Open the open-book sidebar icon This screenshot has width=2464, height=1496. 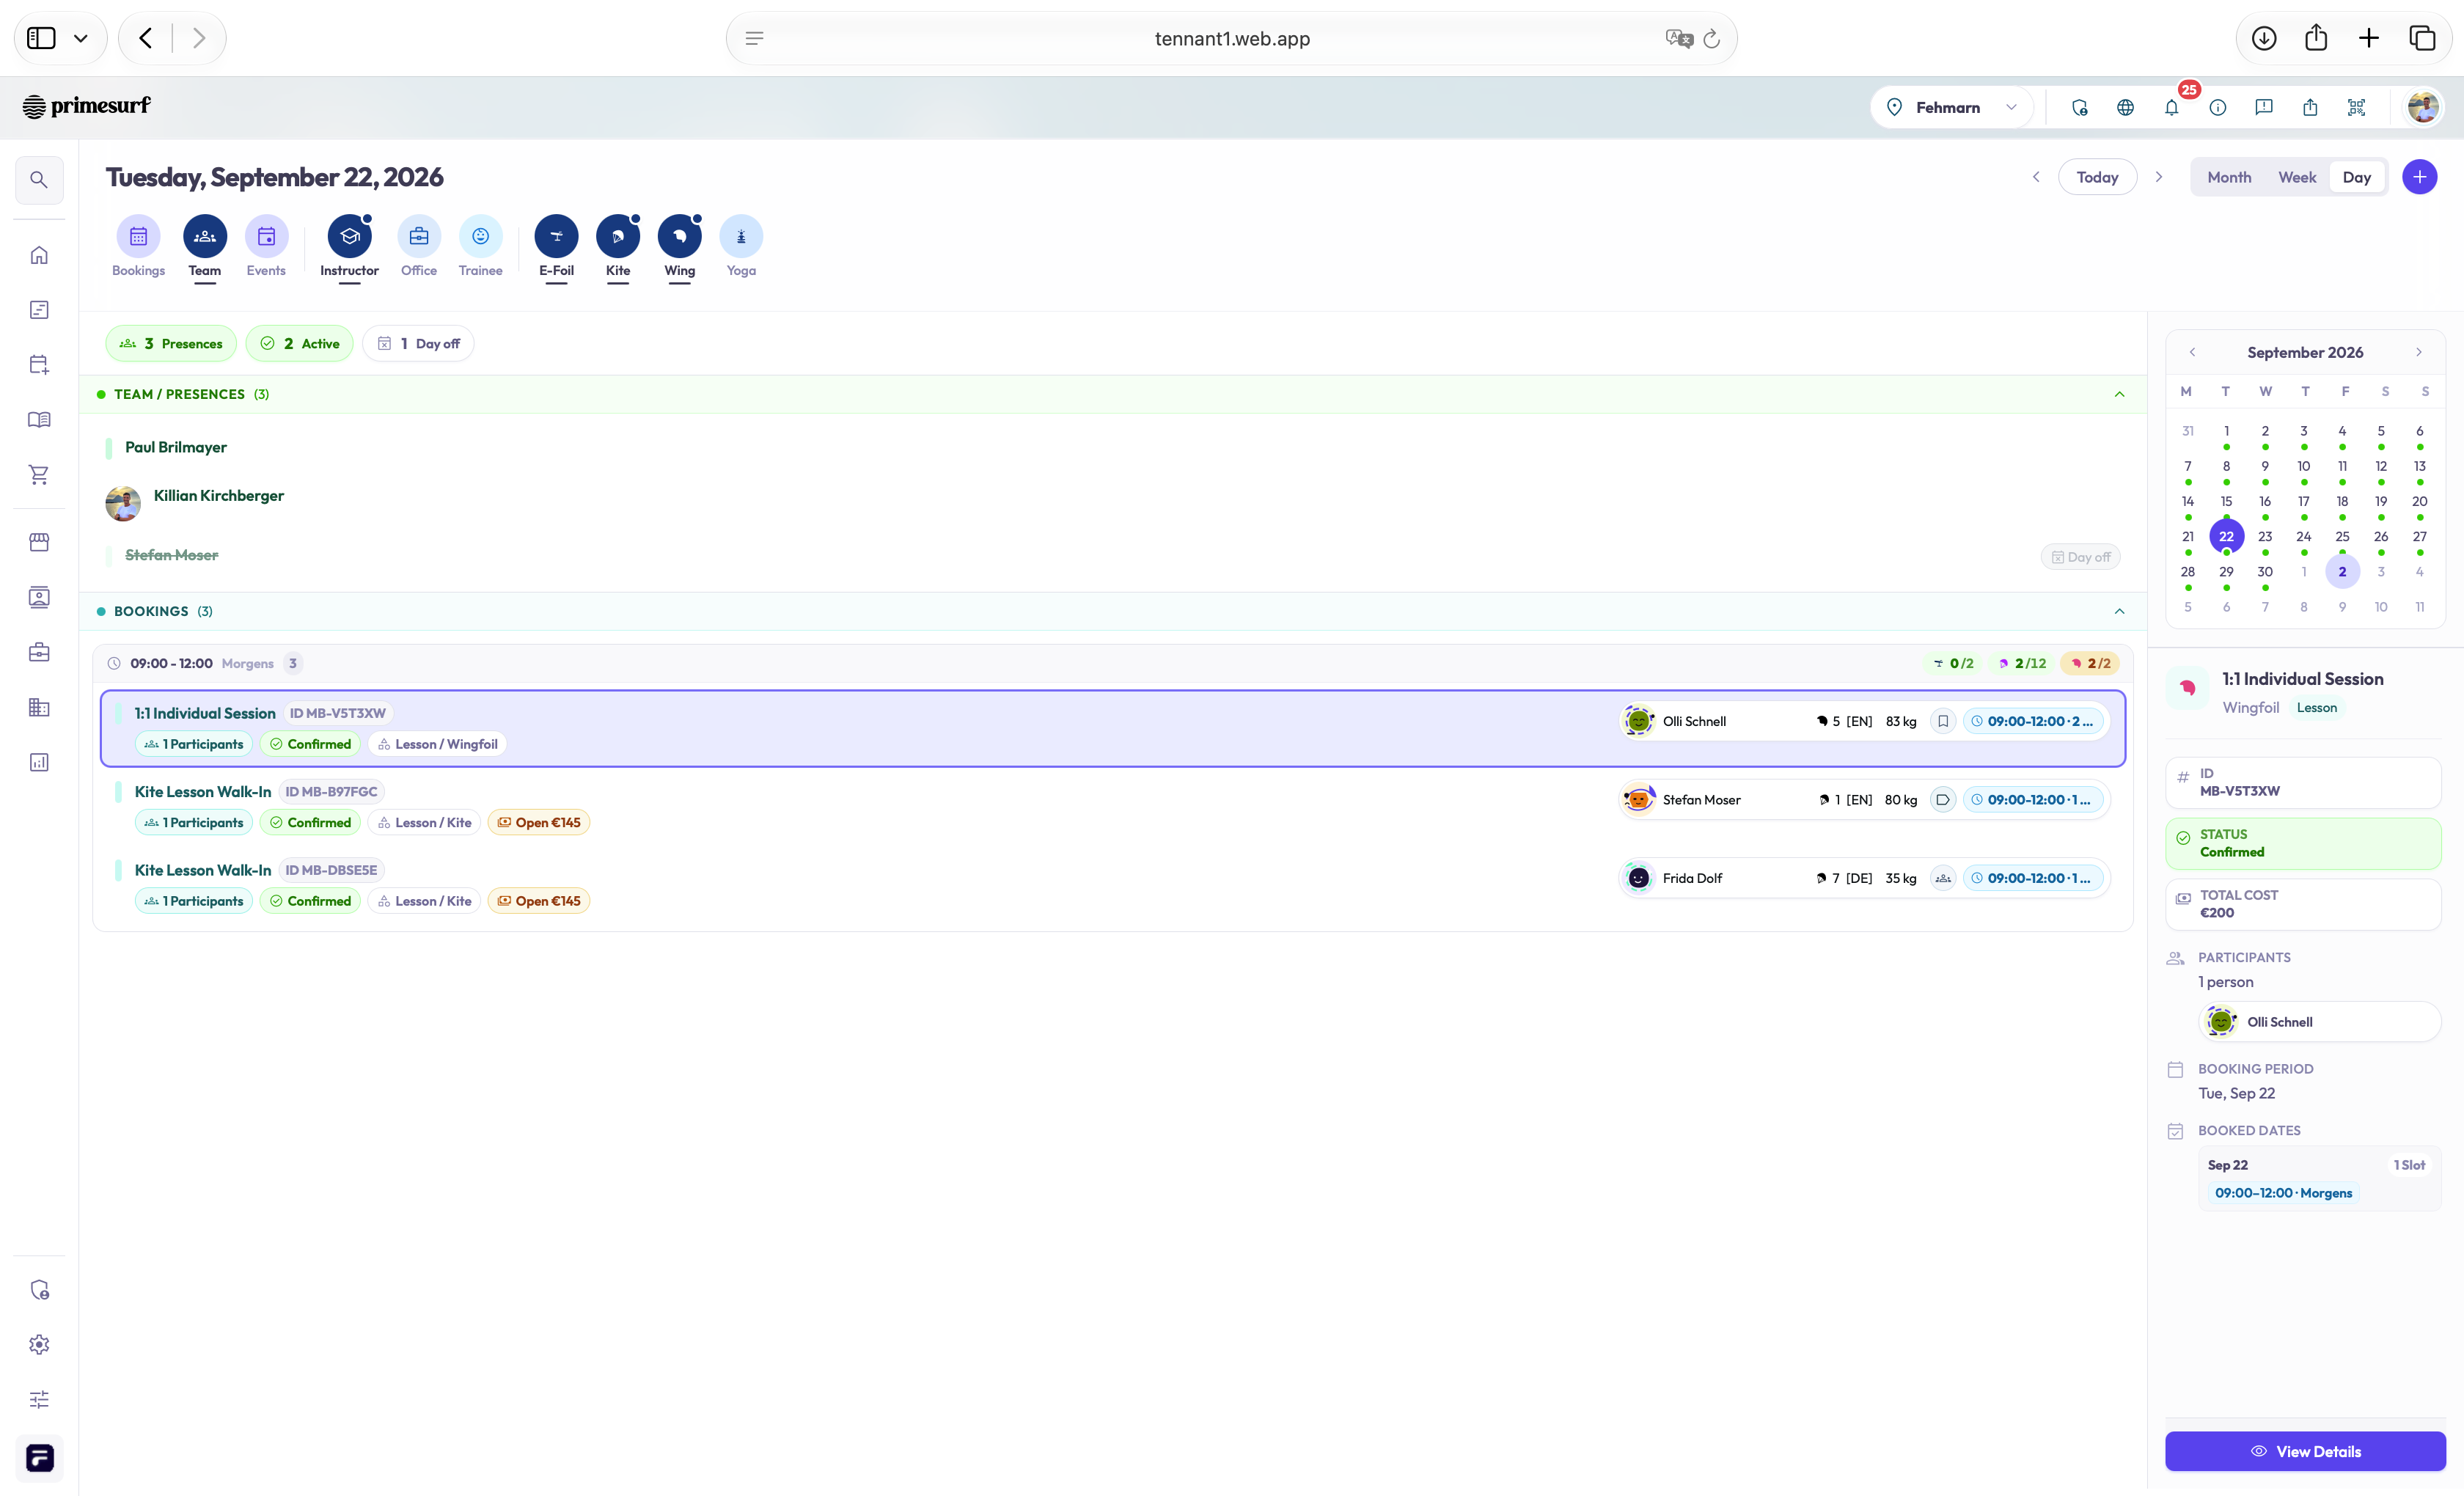(x=39, y=420)
